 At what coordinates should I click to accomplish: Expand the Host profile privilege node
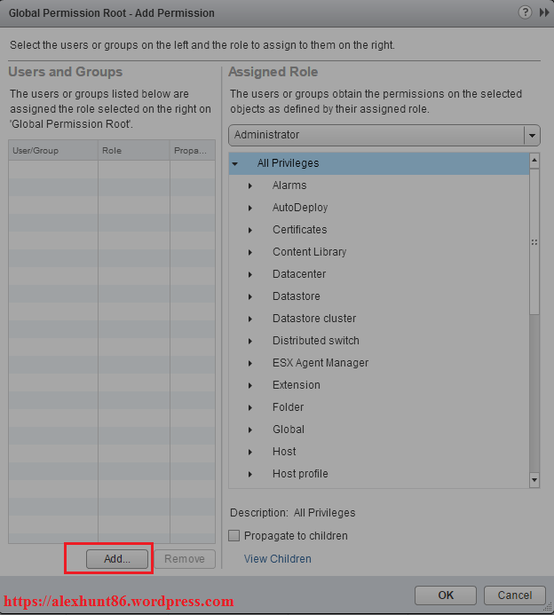point(250,474)
